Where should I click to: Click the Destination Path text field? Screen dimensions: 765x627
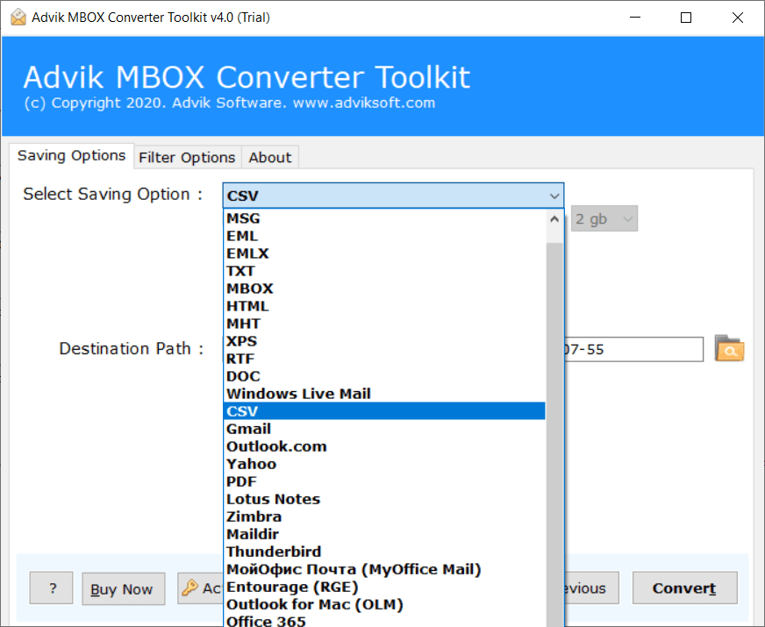point(633,349)
